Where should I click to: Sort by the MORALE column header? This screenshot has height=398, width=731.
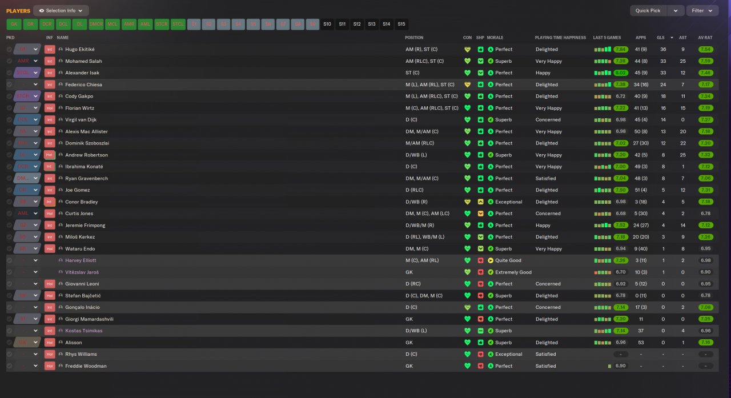(496, 38)
